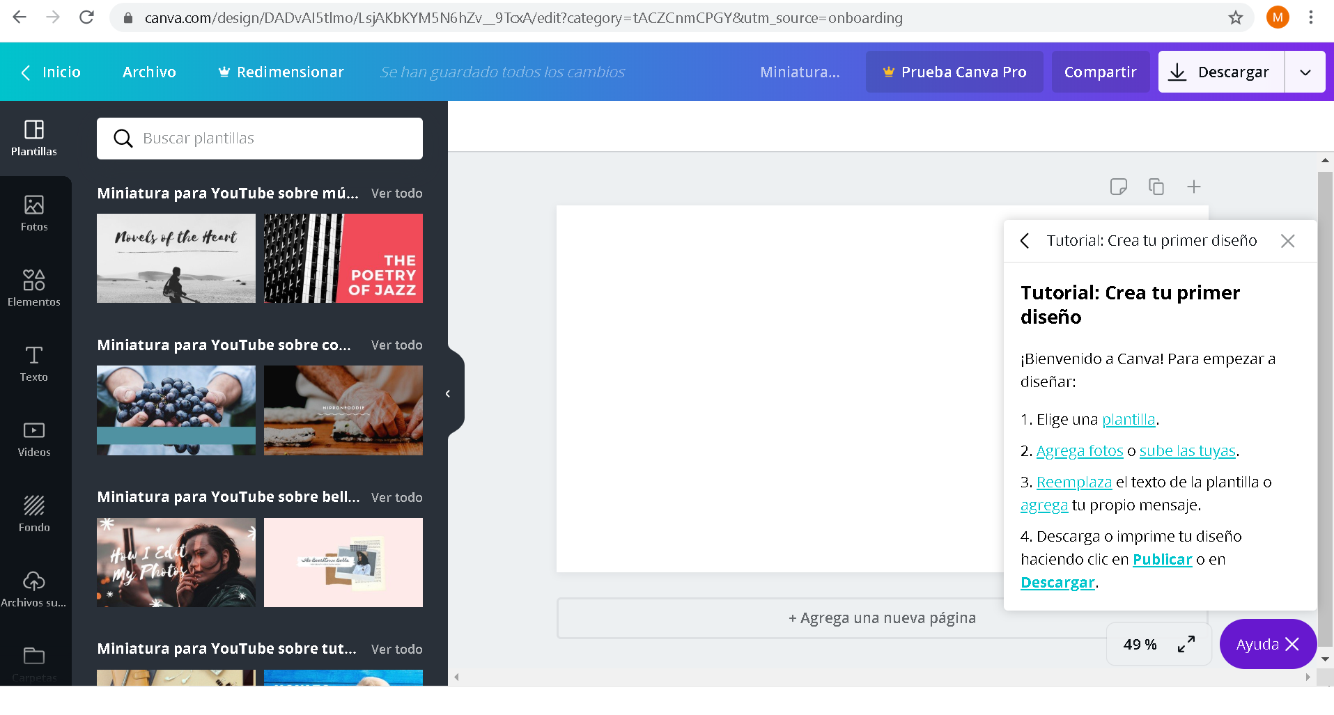Click the sube las tuyas link
The width and height of the screenshot is (1334, 715).
[1187, 451]
